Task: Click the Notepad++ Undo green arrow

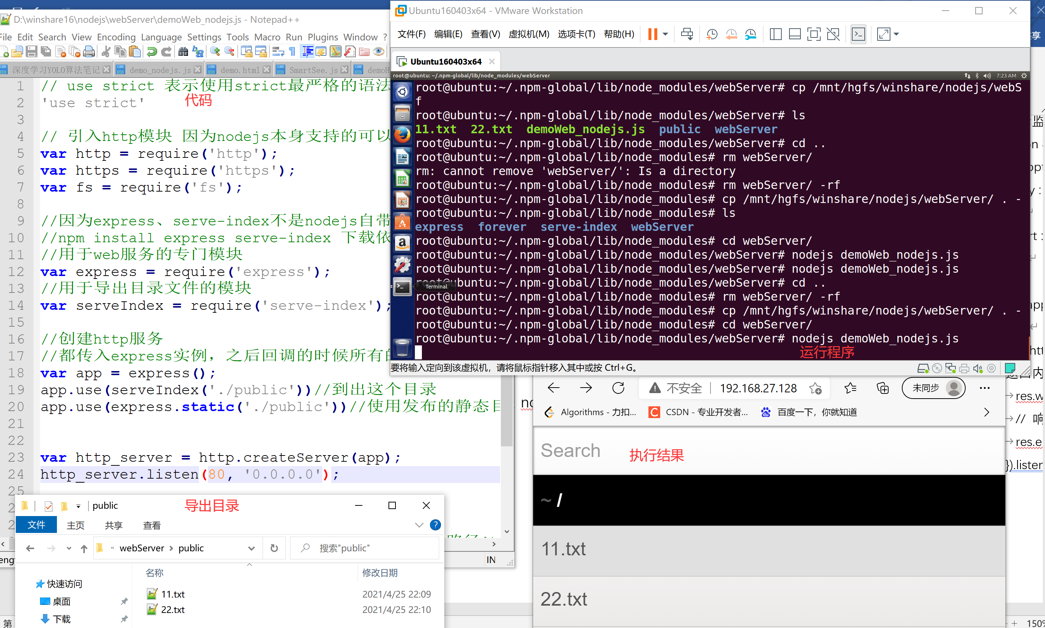Action: tap(152, 52)
